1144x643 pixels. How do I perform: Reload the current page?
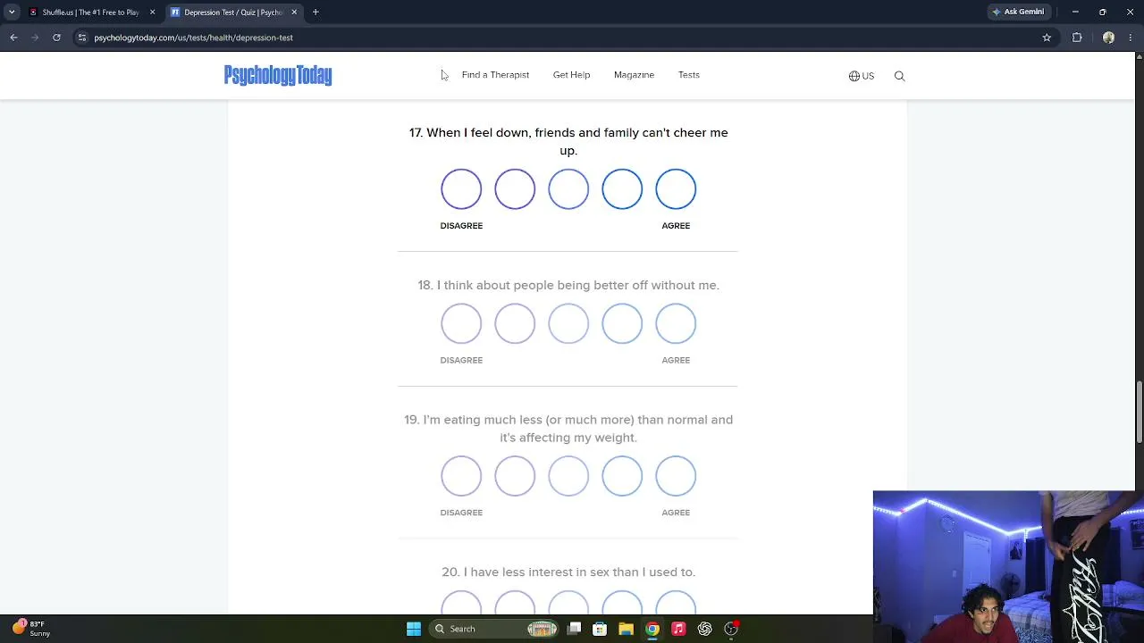coord(56,38)
